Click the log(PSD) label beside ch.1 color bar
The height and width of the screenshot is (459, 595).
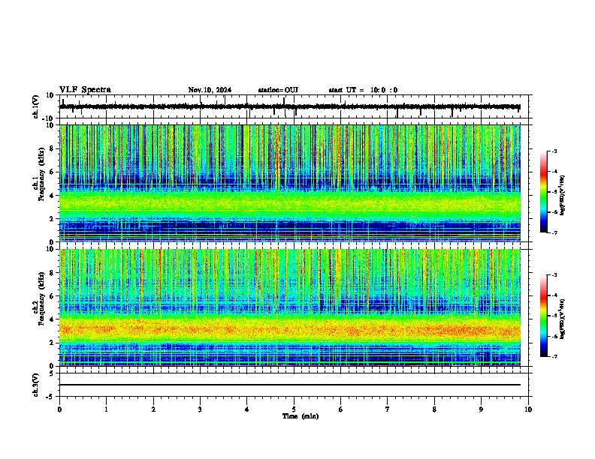pyautogui.click(x=563, y=195)
